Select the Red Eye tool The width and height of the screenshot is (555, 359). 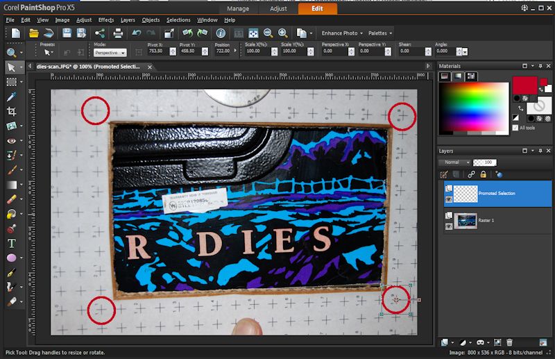[12, 140]
